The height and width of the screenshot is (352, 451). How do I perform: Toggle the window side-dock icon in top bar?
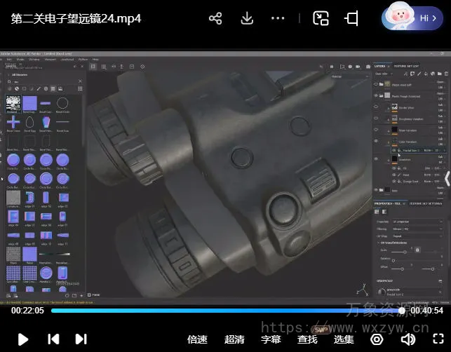(353, 18)
